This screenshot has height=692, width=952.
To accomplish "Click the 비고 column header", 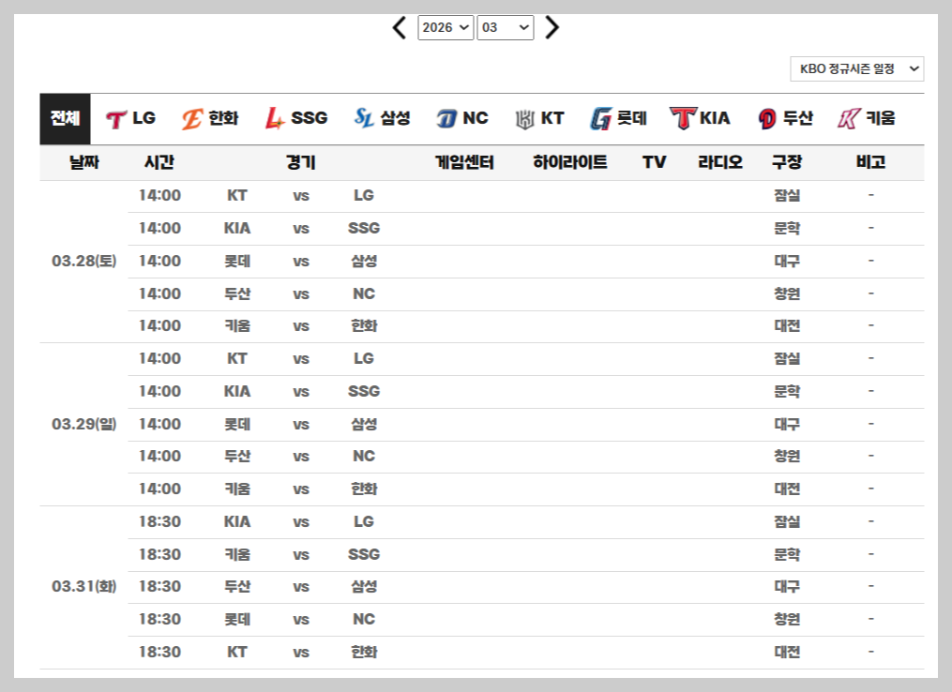I will click(x=870, y=162).
